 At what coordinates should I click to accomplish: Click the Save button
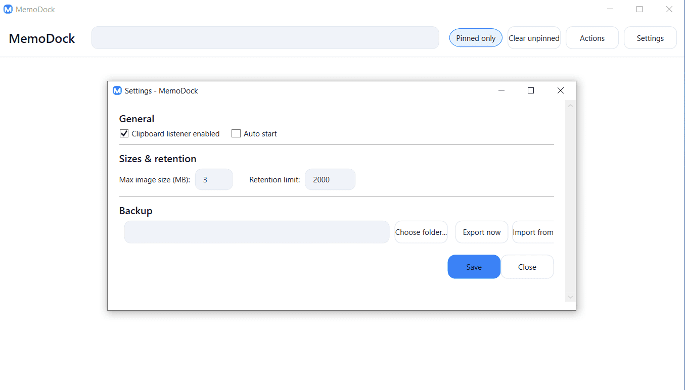click(474, 267)
